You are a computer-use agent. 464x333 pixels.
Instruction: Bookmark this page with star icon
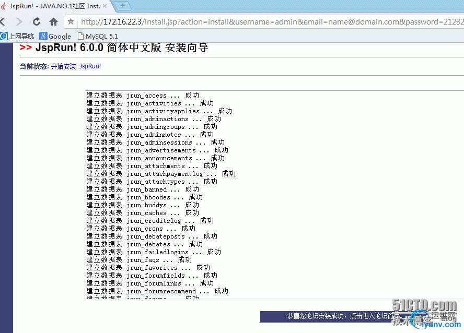point(71,21)
